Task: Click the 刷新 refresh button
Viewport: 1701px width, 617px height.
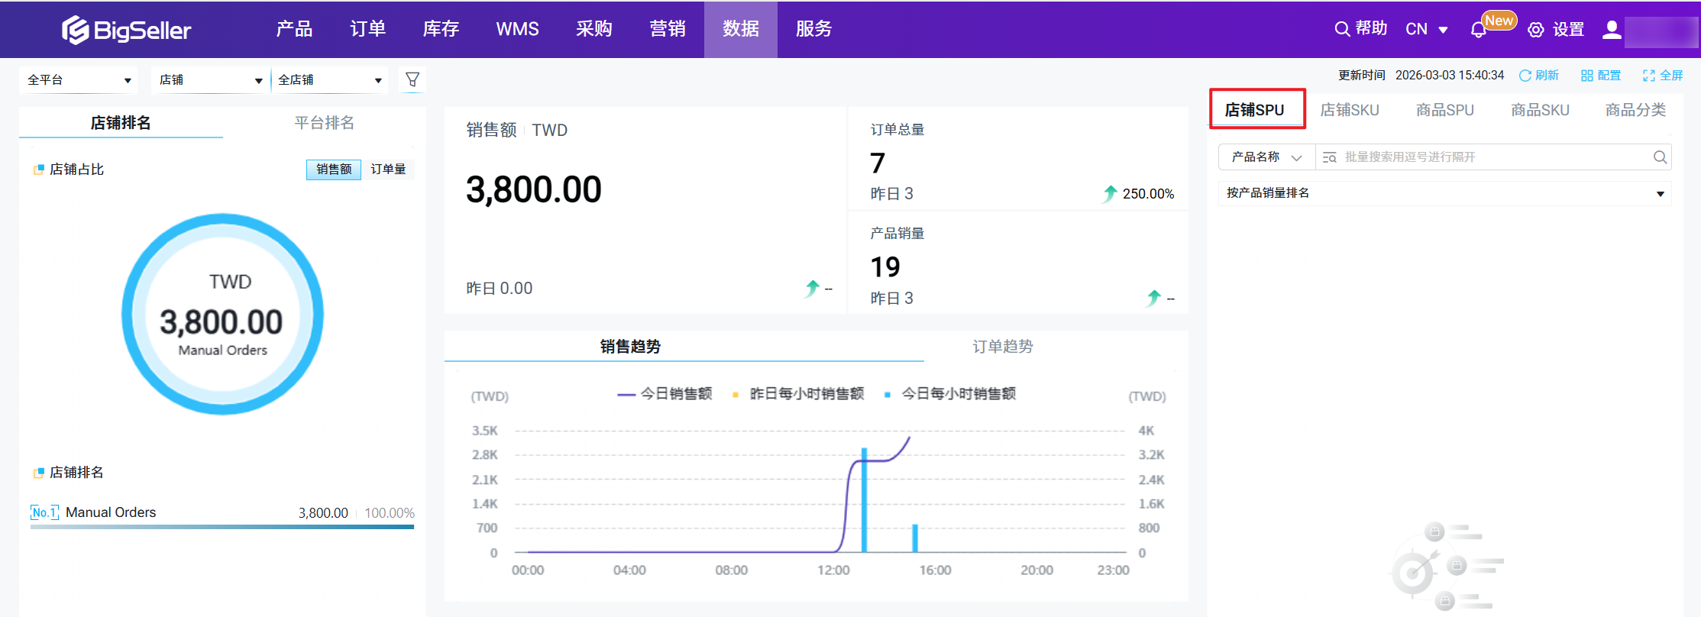Action: click(1539, 76)
